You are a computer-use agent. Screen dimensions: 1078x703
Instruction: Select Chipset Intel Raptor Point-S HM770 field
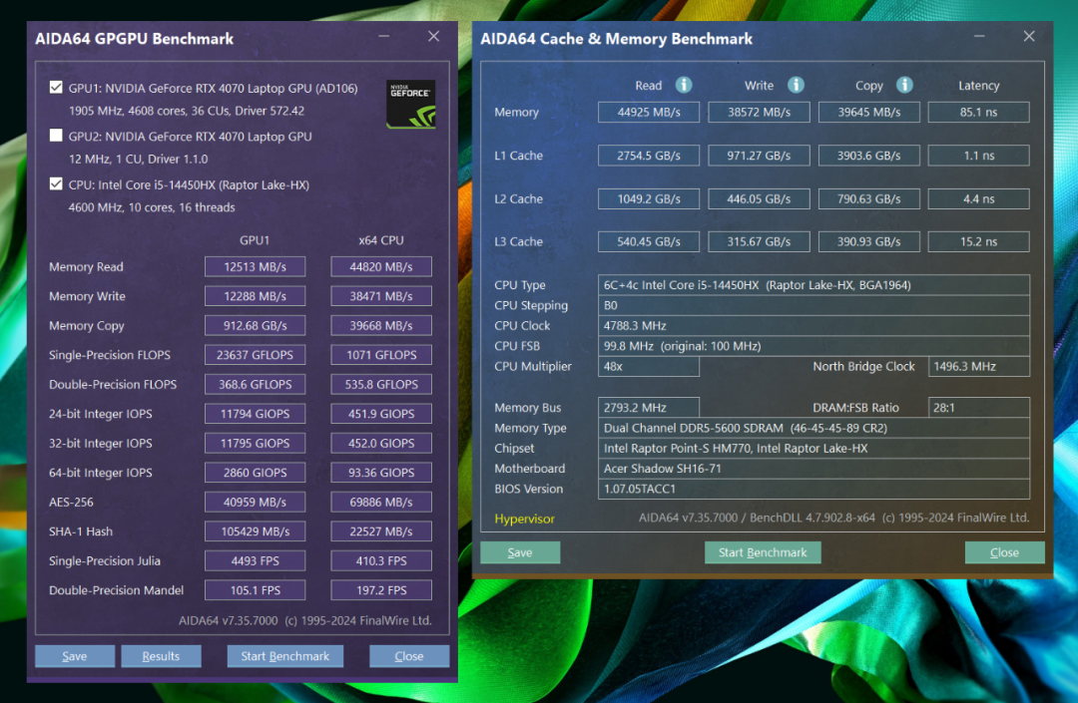[x=814, y=449]
